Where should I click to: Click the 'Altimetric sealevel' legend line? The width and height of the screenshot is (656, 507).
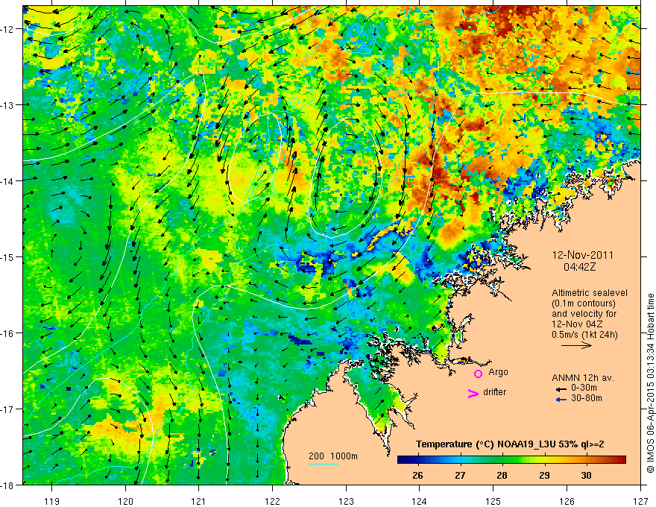pyautogui.click(x=590, y=293)
